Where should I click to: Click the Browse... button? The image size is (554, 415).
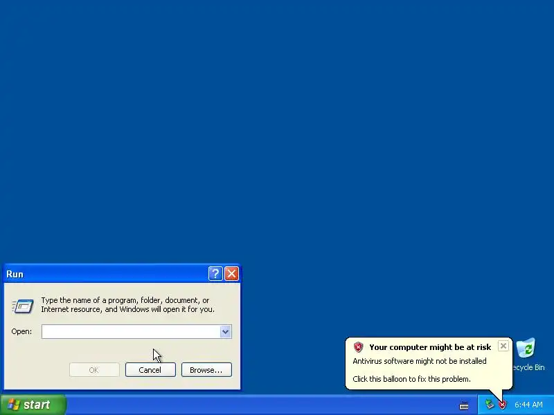(206, 370)
